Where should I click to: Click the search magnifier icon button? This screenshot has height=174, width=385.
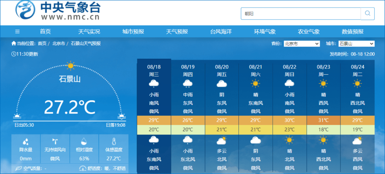coord(368,14)
